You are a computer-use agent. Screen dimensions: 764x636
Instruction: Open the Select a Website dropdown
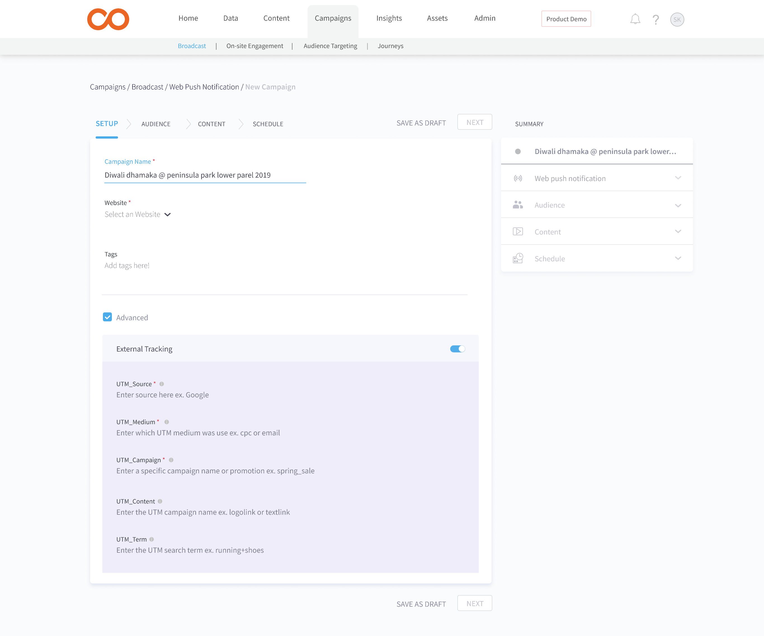point(138,215)
